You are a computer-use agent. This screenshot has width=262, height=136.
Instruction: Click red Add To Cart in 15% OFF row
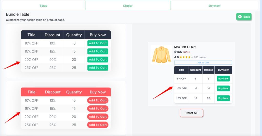click(98, 108)
